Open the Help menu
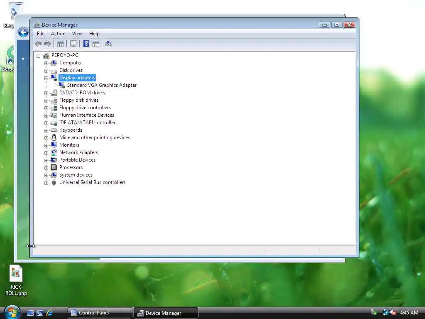Image resolution: width=425 pixels, height=319 pixels. 94,34
